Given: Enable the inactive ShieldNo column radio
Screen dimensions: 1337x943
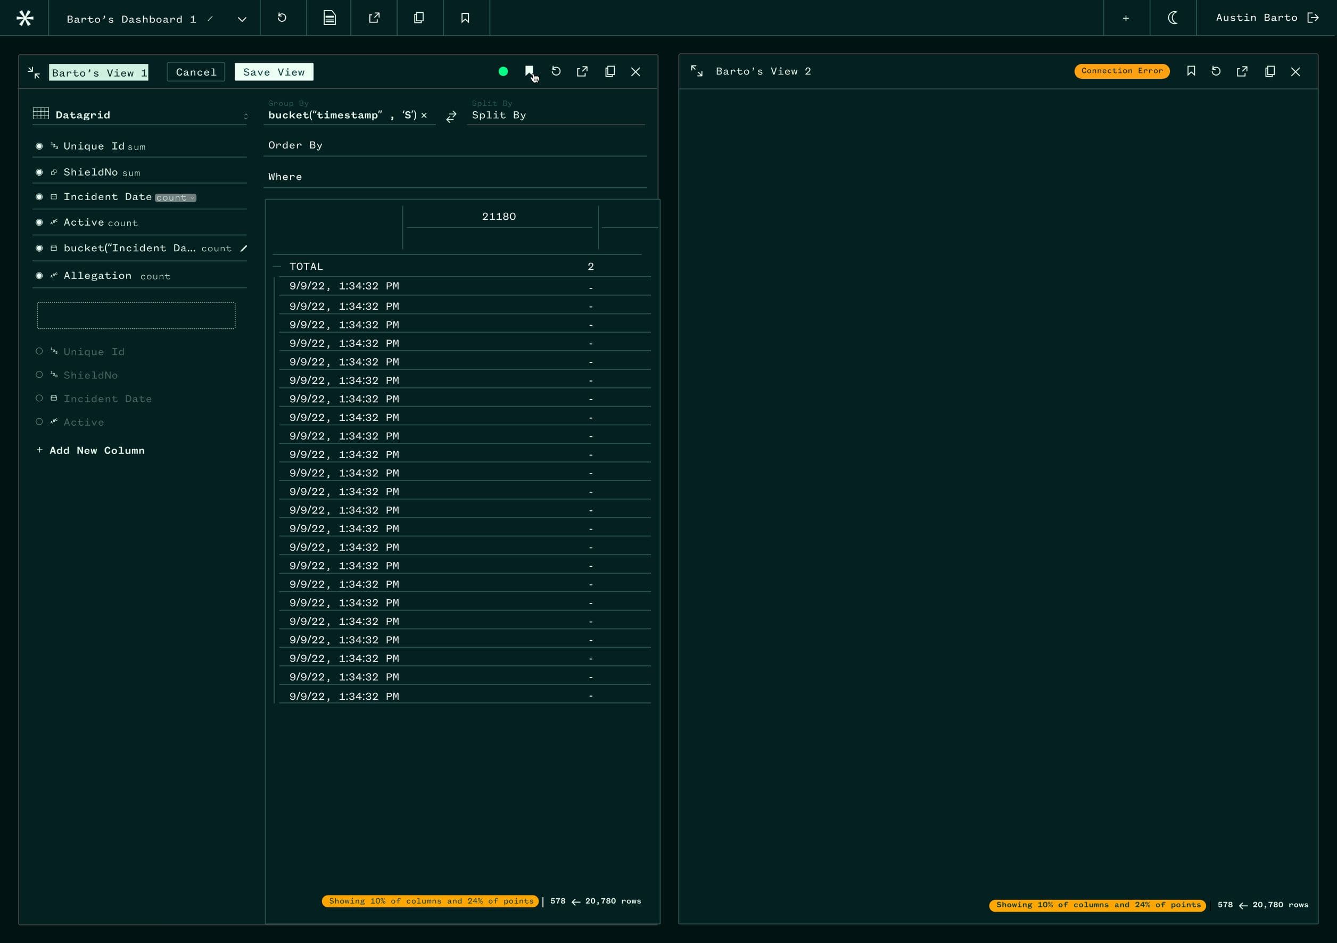Looking at the screenshot, I should [39, 374].
